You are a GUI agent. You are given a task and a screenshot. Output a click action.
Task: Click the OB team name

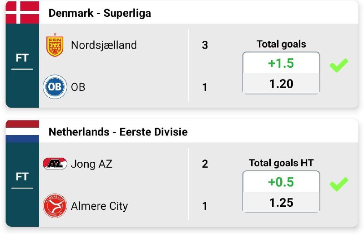(x=78, y=87)
